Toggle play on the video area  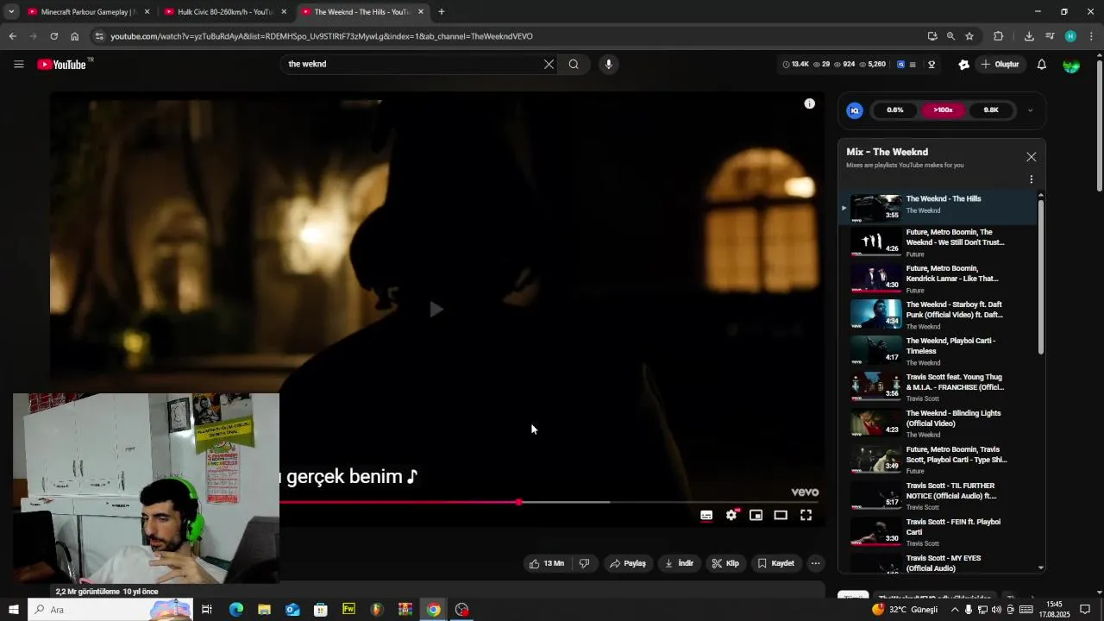pos(436,309)
